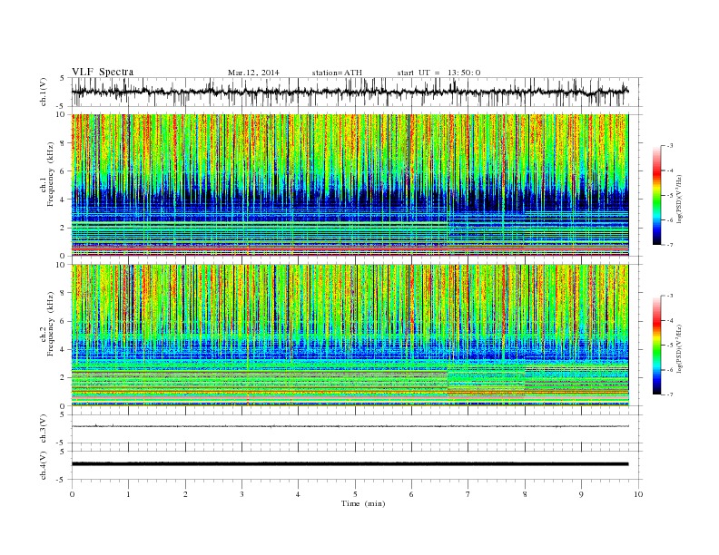The width and height of the screenshot is (719, 555).
Task: Click the time axis tick label '3'
Action: (x=241, y=494)
